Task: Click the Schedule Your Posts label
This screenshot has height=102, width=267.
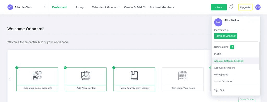Action: click(x=183, y=88)
